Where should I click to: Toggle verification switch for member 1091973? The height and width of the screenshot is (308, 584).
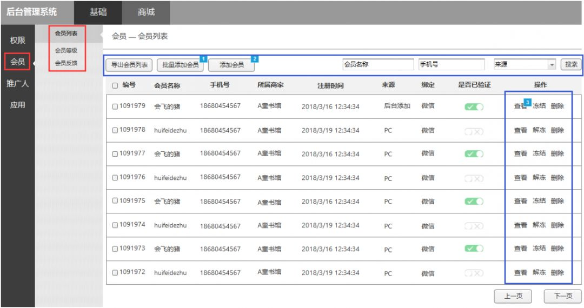pos(474,249)
